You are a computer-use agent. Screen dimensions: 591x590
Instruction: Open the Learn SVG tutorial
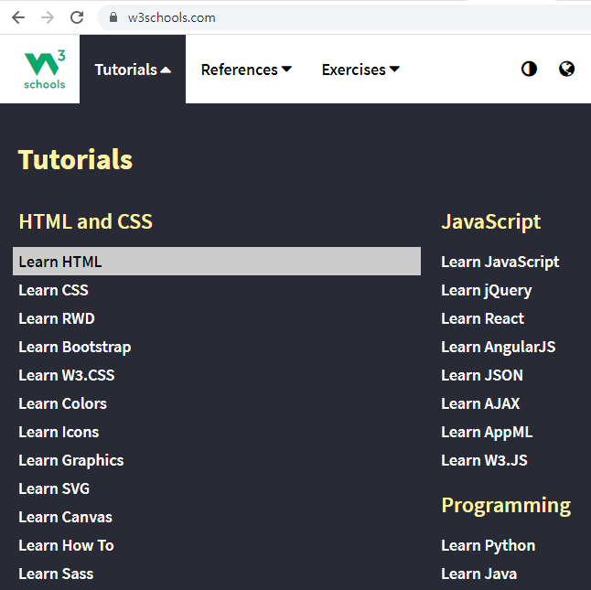click(x=54, y=488)
